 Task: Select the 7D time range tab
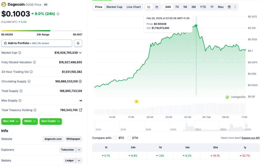pos(177,7)
